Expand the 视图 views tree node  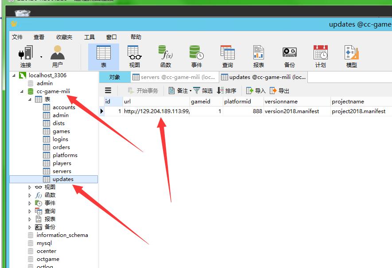[30, 187]
